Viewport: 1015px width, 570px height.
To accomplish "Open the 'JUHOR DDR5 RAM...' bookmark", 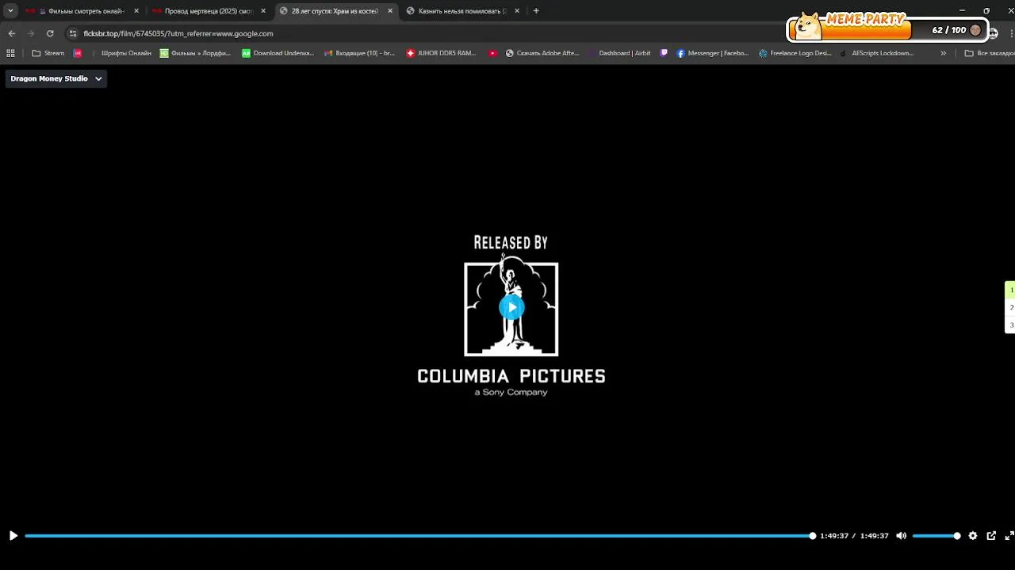I will [441, 53].
